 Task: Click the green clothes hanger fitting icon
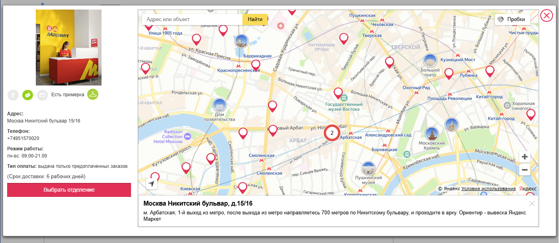pos(93,94)
